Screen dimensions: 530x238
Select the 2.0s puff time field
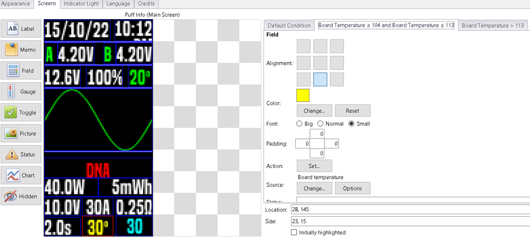click(x=63, y=226)
